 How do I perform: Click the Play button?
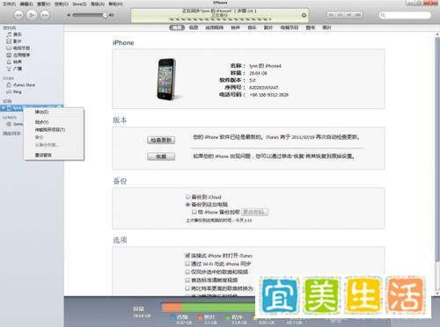coord(32,15)
